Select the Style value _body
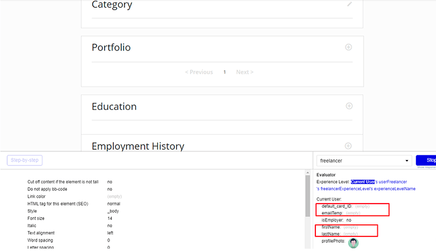 coord(113,211)
